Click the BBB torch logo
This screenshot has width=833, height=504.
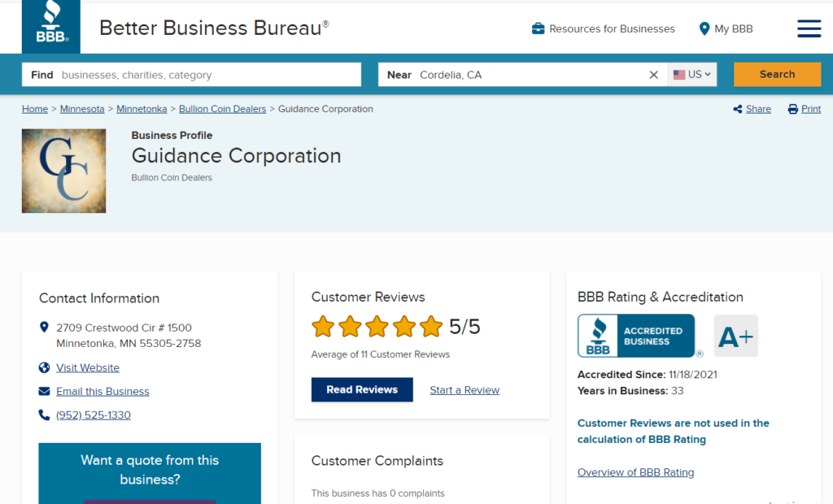click(51, 27)
